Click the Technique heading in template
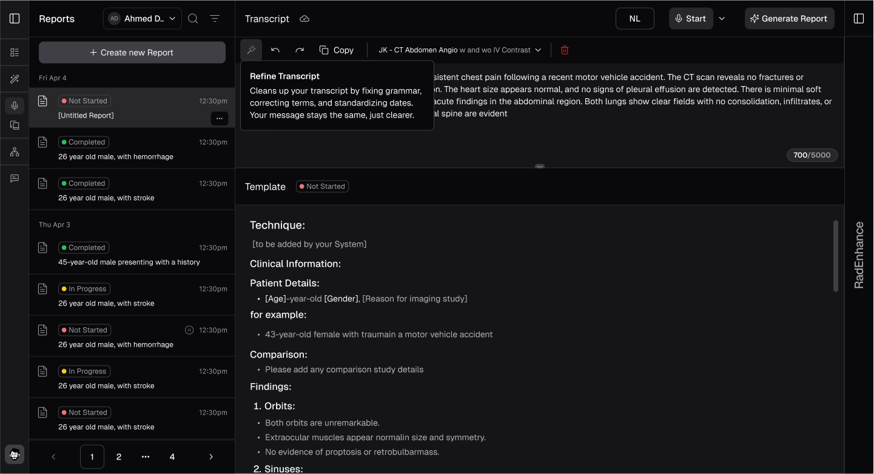874x474 pixels. (x=277, y=225)
